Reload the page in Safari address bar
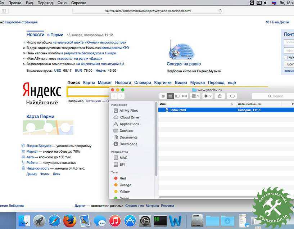 pos(220,11)
